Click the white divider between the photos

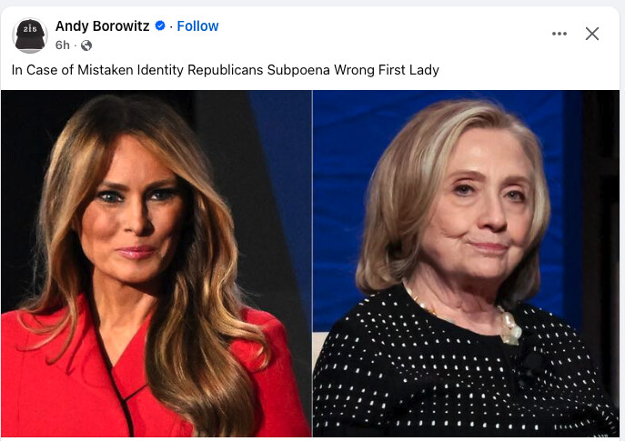[312, 264]
